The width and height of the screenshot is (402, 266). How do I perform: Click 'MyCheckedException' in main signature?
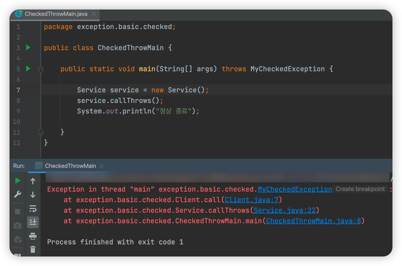tap(288, 69)
